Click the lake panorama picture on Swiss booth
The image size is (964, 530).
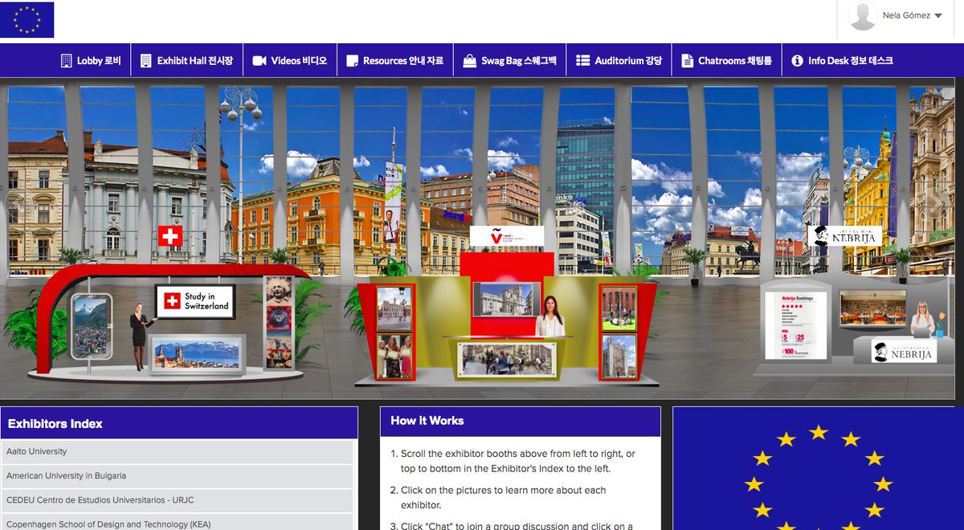pos(198,353)
